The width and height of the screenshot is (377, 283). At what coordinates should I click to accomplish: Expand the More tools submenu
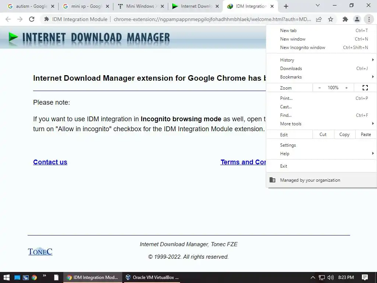[x=321, y=124]
